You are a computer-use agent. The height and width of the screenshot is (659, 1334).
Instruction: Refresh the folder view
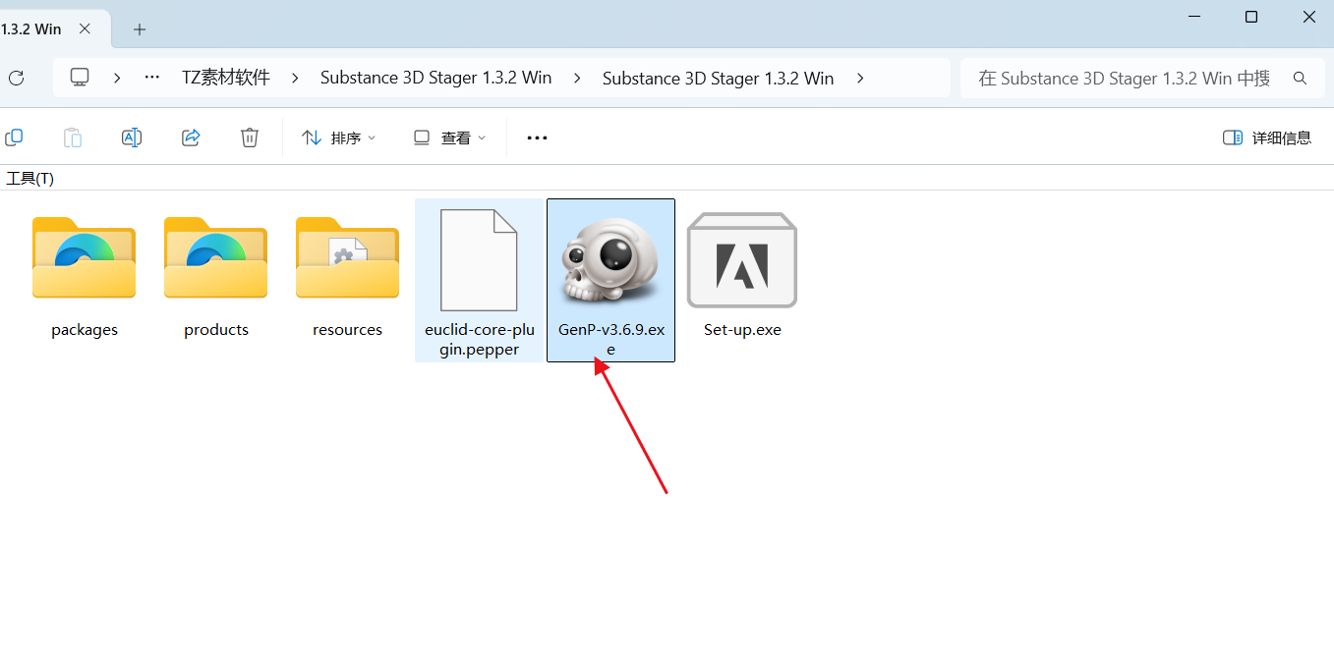tap(16, 78)
